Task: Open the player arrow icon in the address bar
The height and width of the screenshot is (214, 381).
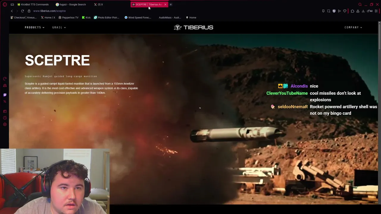Action: coord(339,11)
